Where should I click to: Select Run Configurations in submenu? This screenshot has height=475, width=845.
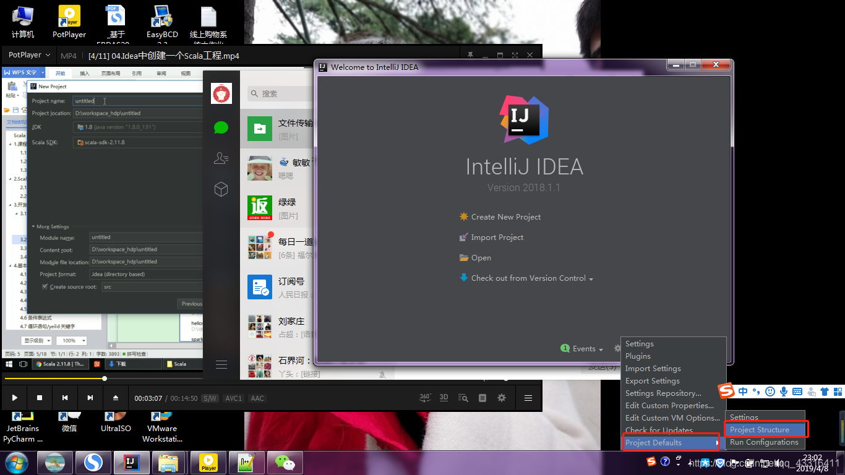tap(764, 442)
